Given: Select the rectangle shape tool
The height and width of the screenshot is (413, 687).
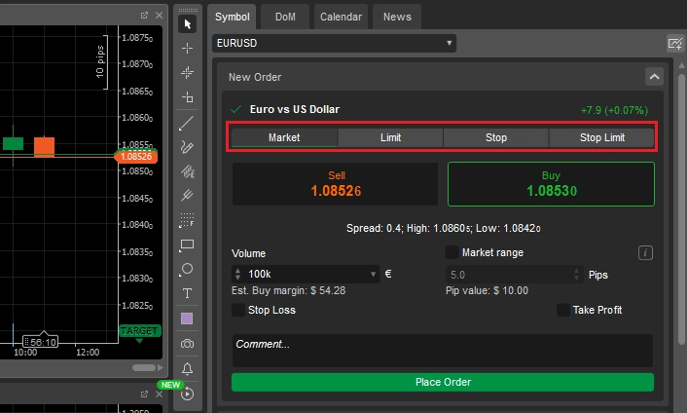Looking at the screenshot, I should click(187, 244).
